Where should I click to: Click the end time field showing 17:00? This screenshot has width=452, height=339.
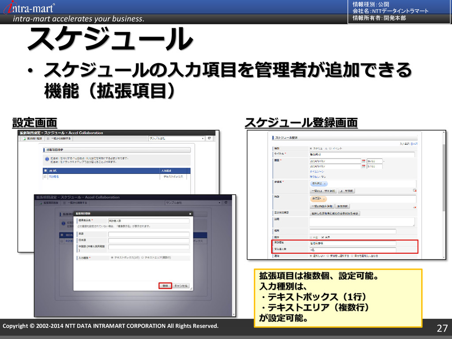click(x=374, y=166)
